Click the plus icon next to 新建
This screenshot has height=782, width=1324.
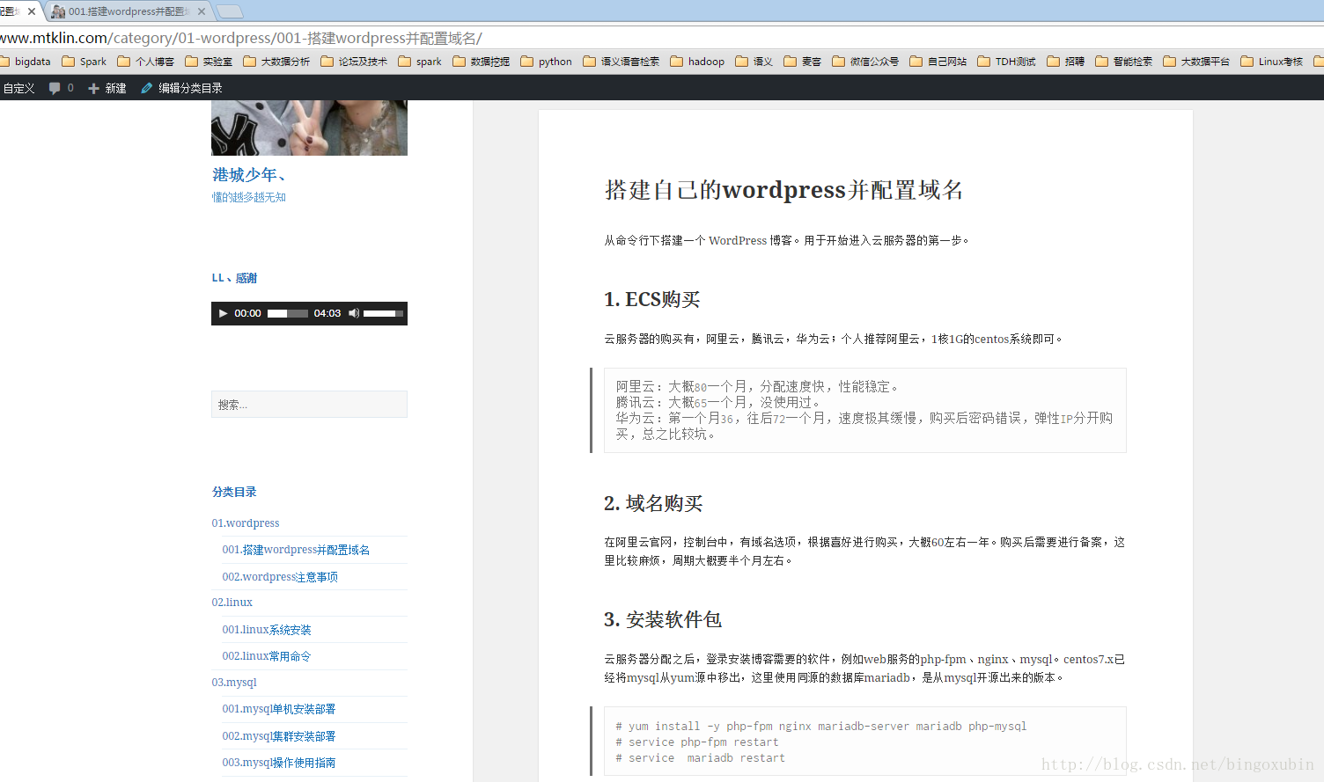click(x=92, y=87)
